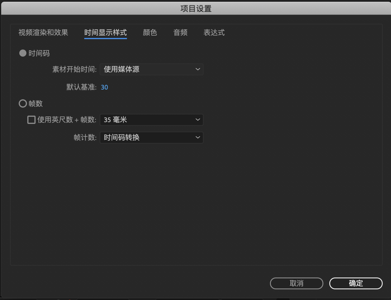
Task: 切换到"音频"选项卡
Action: [180, 33]
